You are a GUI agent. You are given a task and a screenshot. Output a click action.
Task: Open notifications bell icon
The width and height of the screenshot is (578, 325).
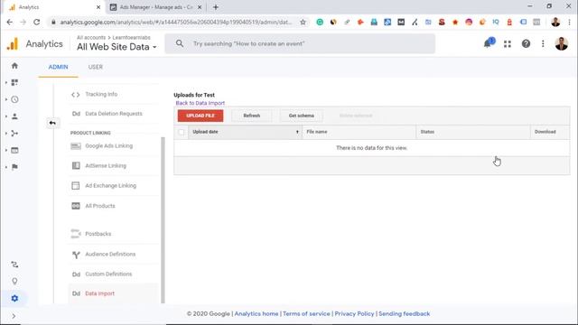pyautogui.click(x=488, y=43)
